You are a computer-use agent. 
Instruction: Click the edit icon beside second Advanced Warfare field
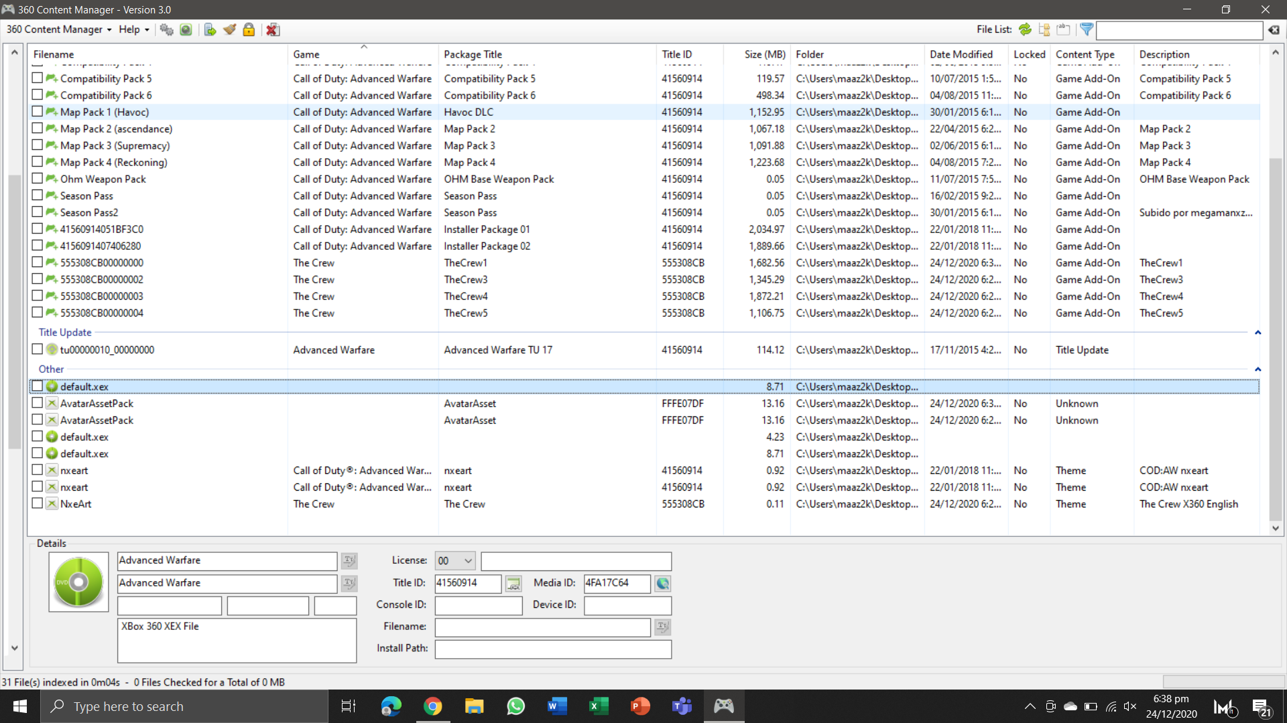(x=349, y=583)
